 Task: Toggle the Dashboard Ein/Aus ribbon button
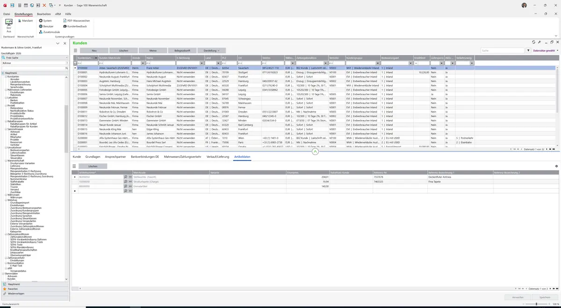(8, 26)
